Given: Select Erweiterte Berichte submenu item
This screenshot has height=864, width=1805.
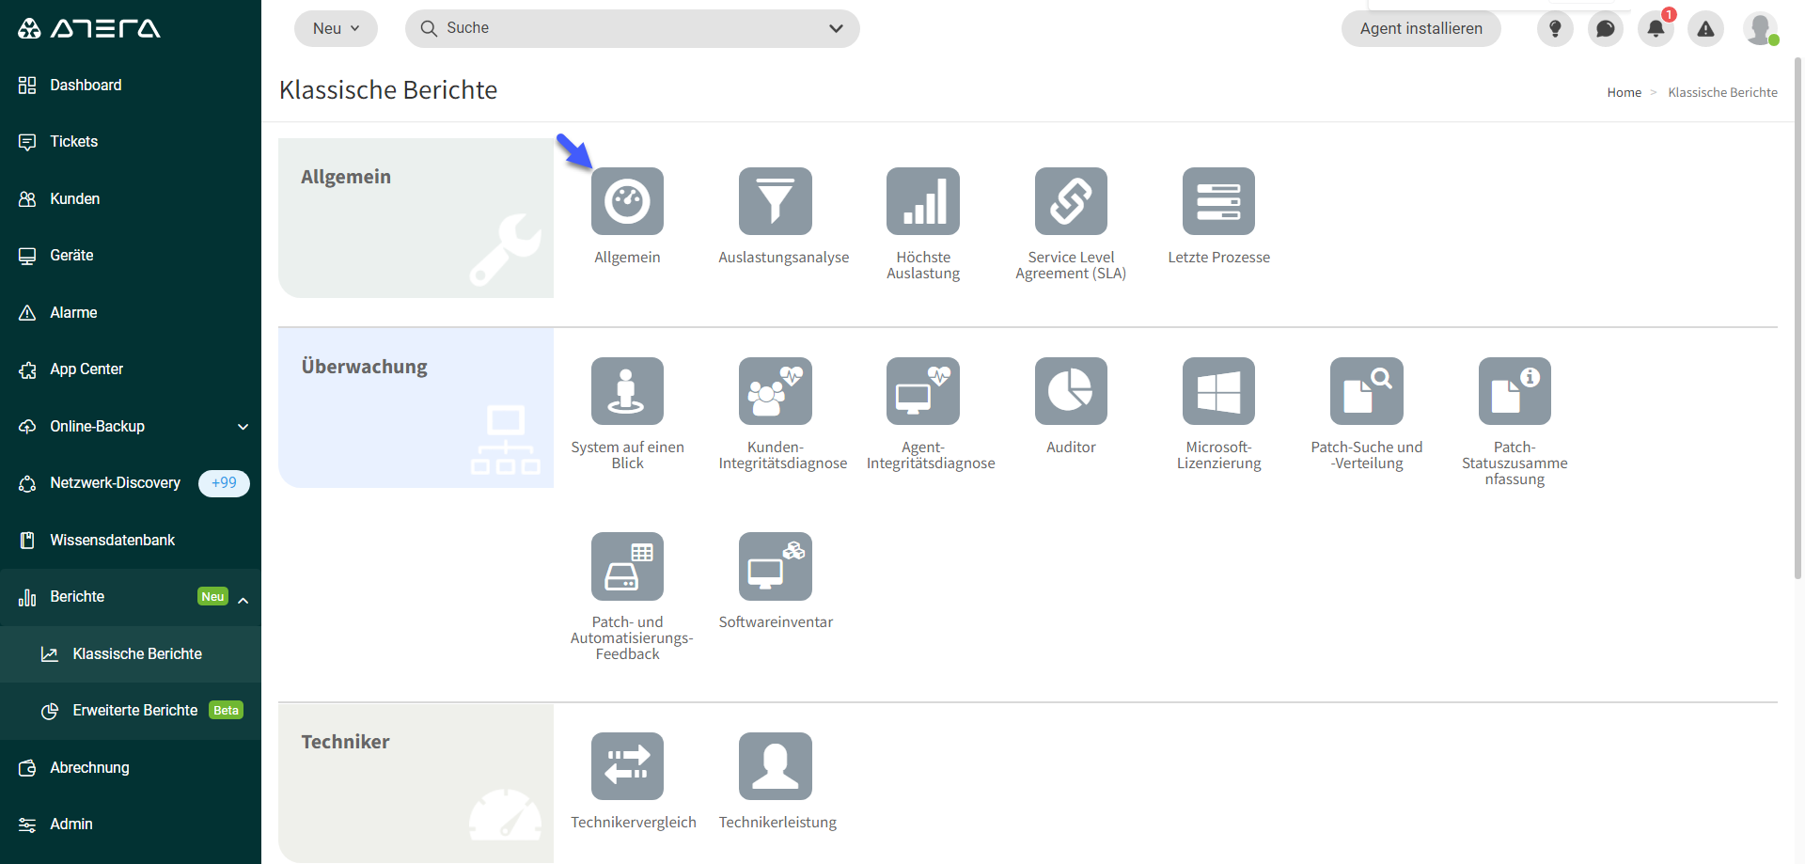Looking at the screenshot, I should click(131, 711).
